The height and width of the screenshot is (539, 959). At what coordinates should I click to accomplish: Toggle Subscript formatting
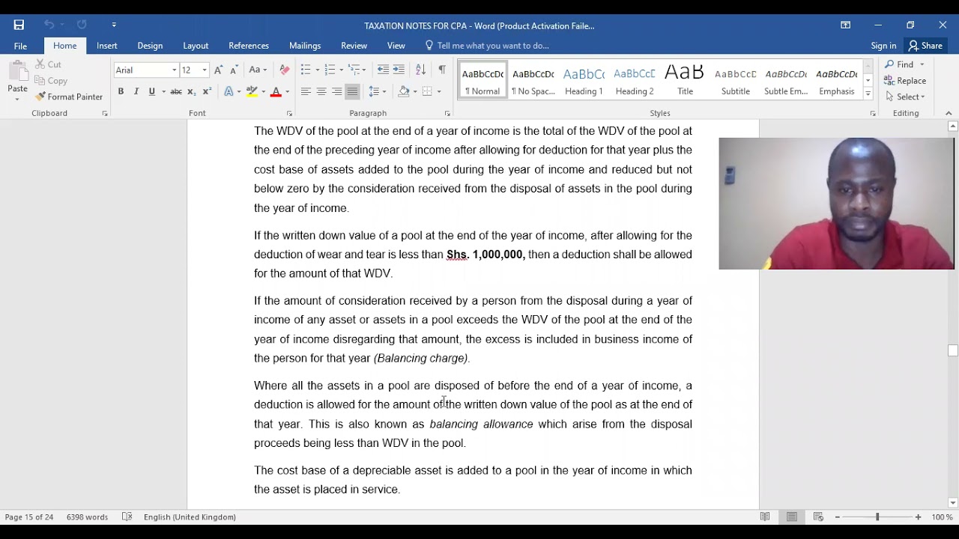pyautogui.click(x=192, y=91)
